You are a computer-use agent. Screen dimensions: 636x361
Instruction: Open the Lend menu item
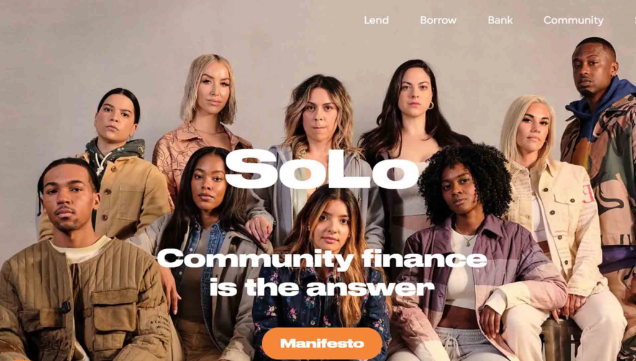(376, 20)
